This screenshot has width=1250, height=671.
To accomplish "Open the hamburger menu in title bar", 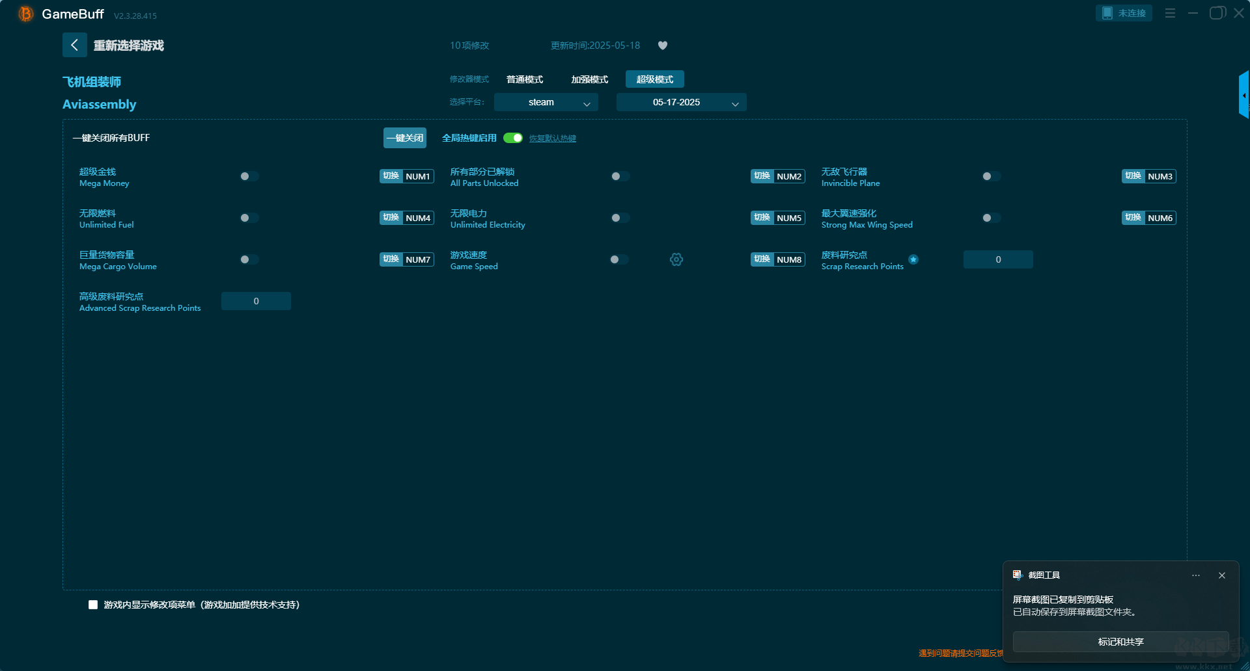I will 1170,13.
